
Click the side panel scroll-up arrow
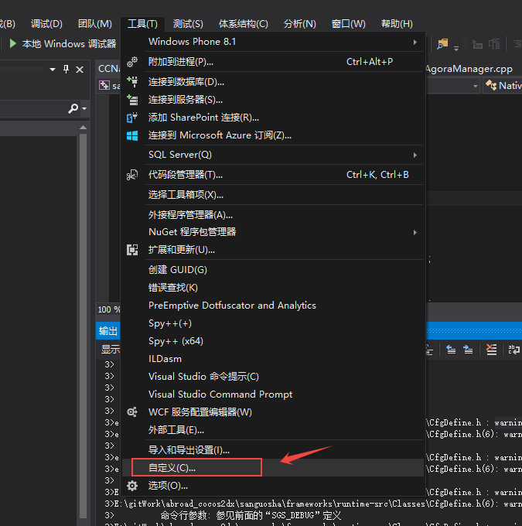pos(84,128)
